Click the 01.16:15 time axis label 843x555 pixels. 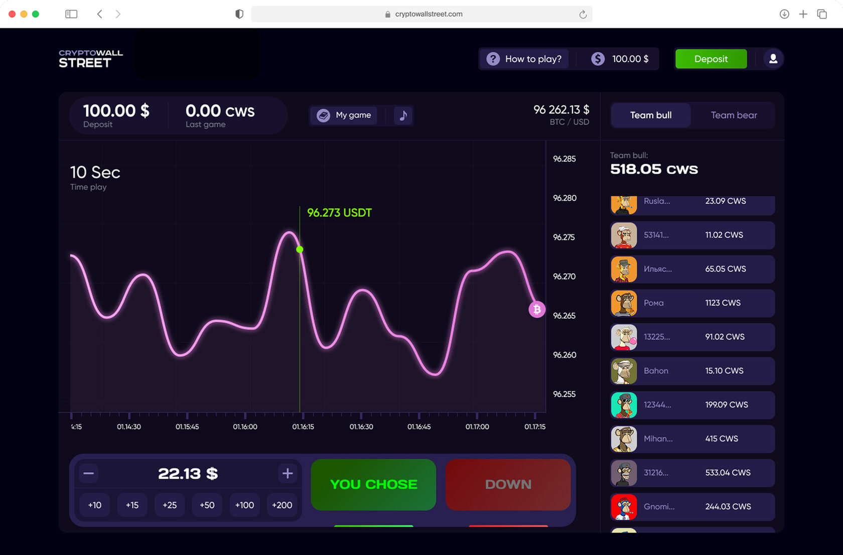[303, 427]
